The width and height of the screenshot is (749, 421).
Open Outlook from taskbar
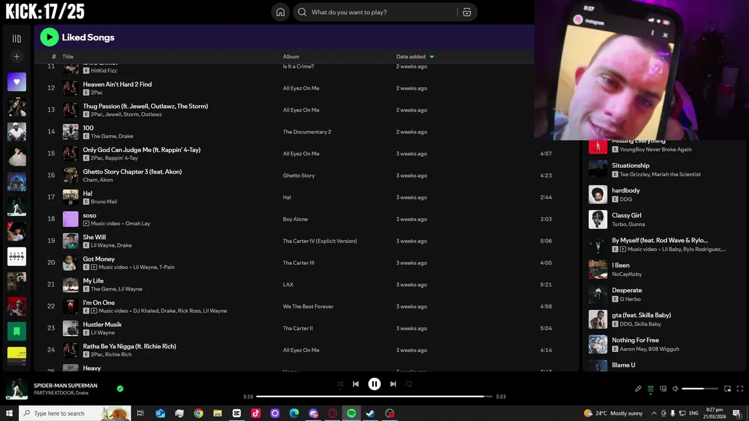point(160,413)
